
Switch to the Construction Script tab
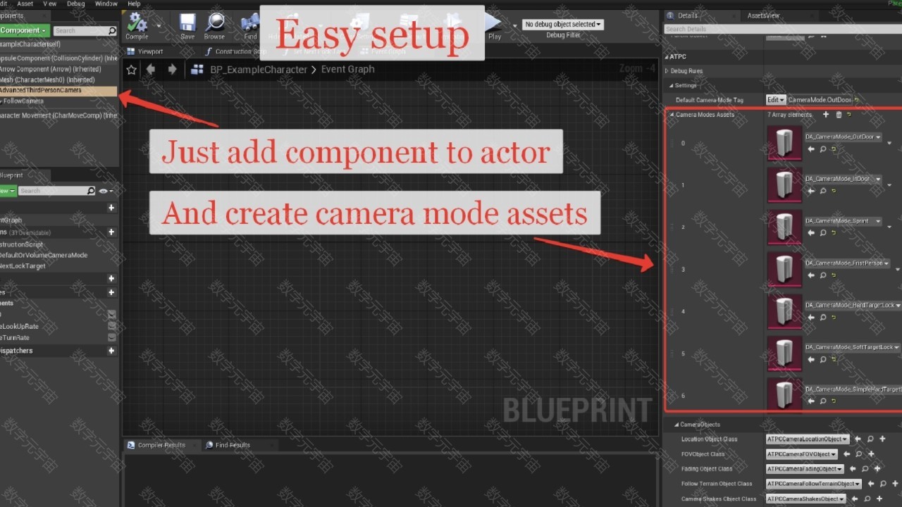236,51
